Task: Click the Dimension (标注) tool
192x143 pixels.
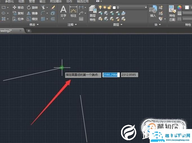Action: (x=73, y=11)
